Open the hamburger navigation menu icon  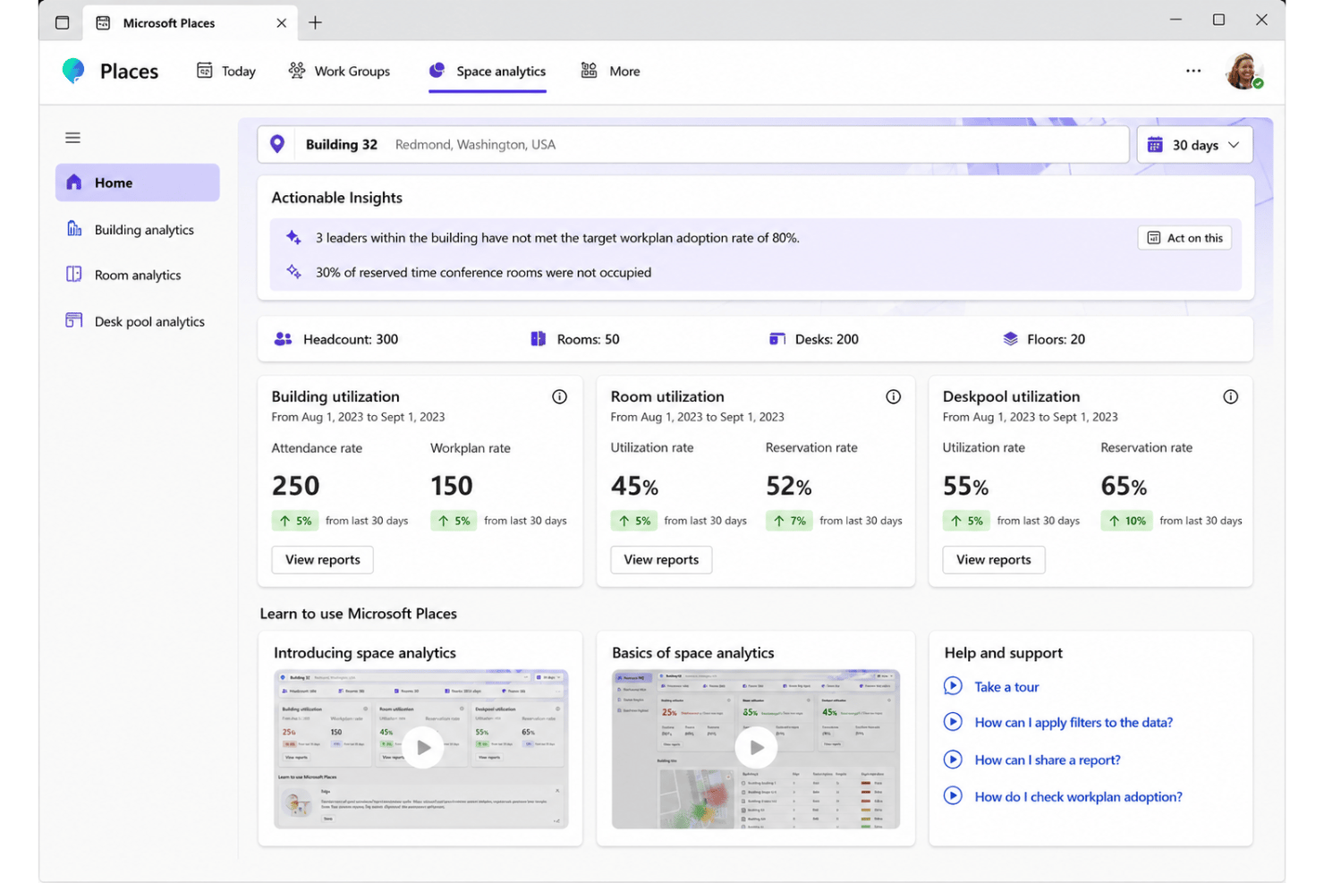pos(73,138)
